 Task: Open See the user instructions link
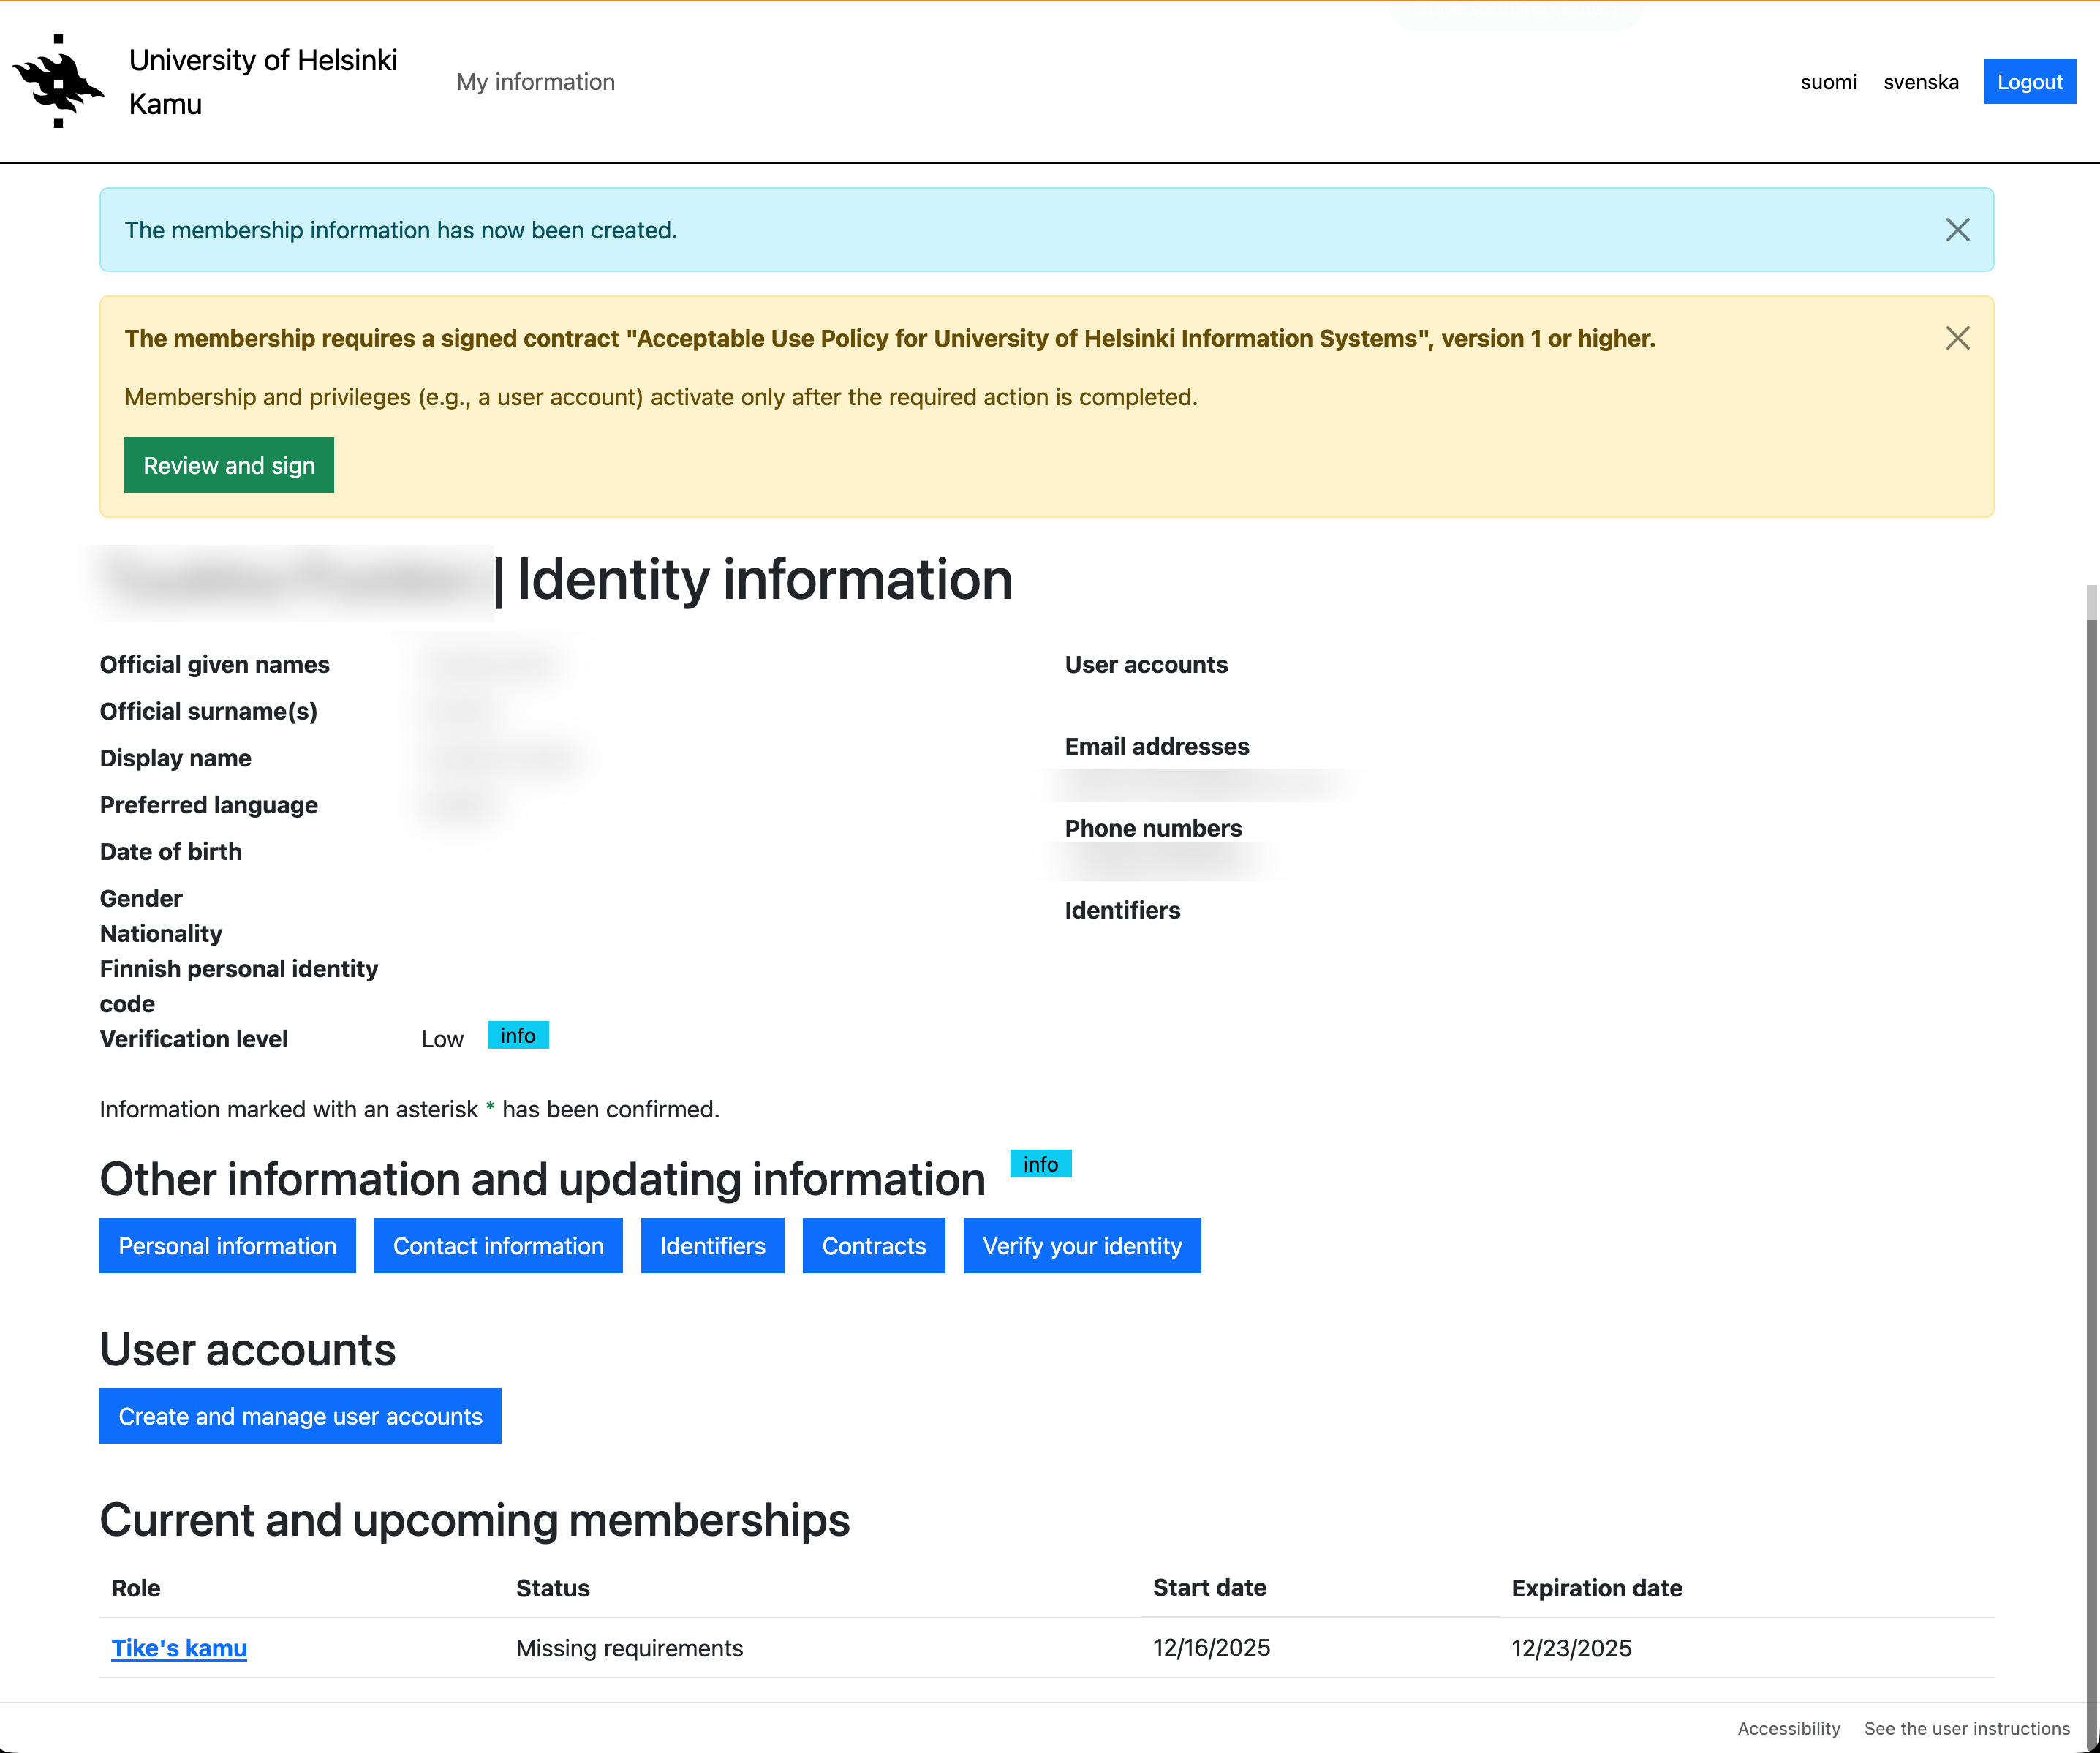1966,1728
